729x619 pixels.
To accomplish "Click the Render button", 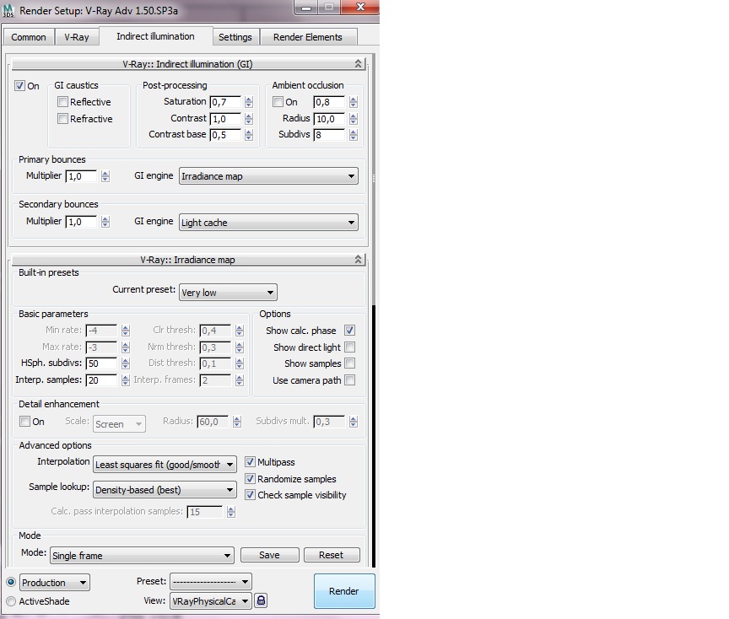I will (344, 590).
